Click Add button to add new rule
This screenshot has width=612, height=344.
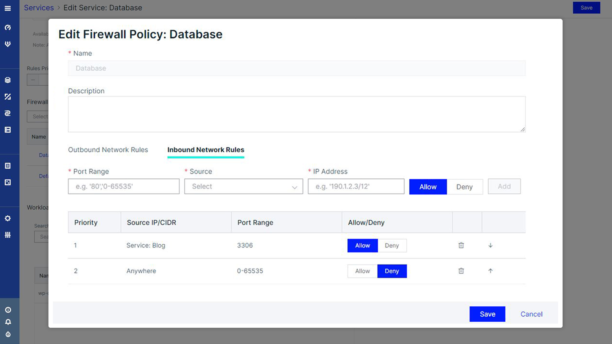coord(504,186)
